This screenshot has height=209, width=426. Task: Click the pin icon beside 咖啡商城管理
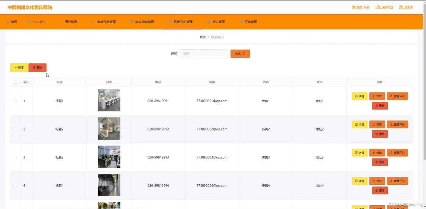131,22
